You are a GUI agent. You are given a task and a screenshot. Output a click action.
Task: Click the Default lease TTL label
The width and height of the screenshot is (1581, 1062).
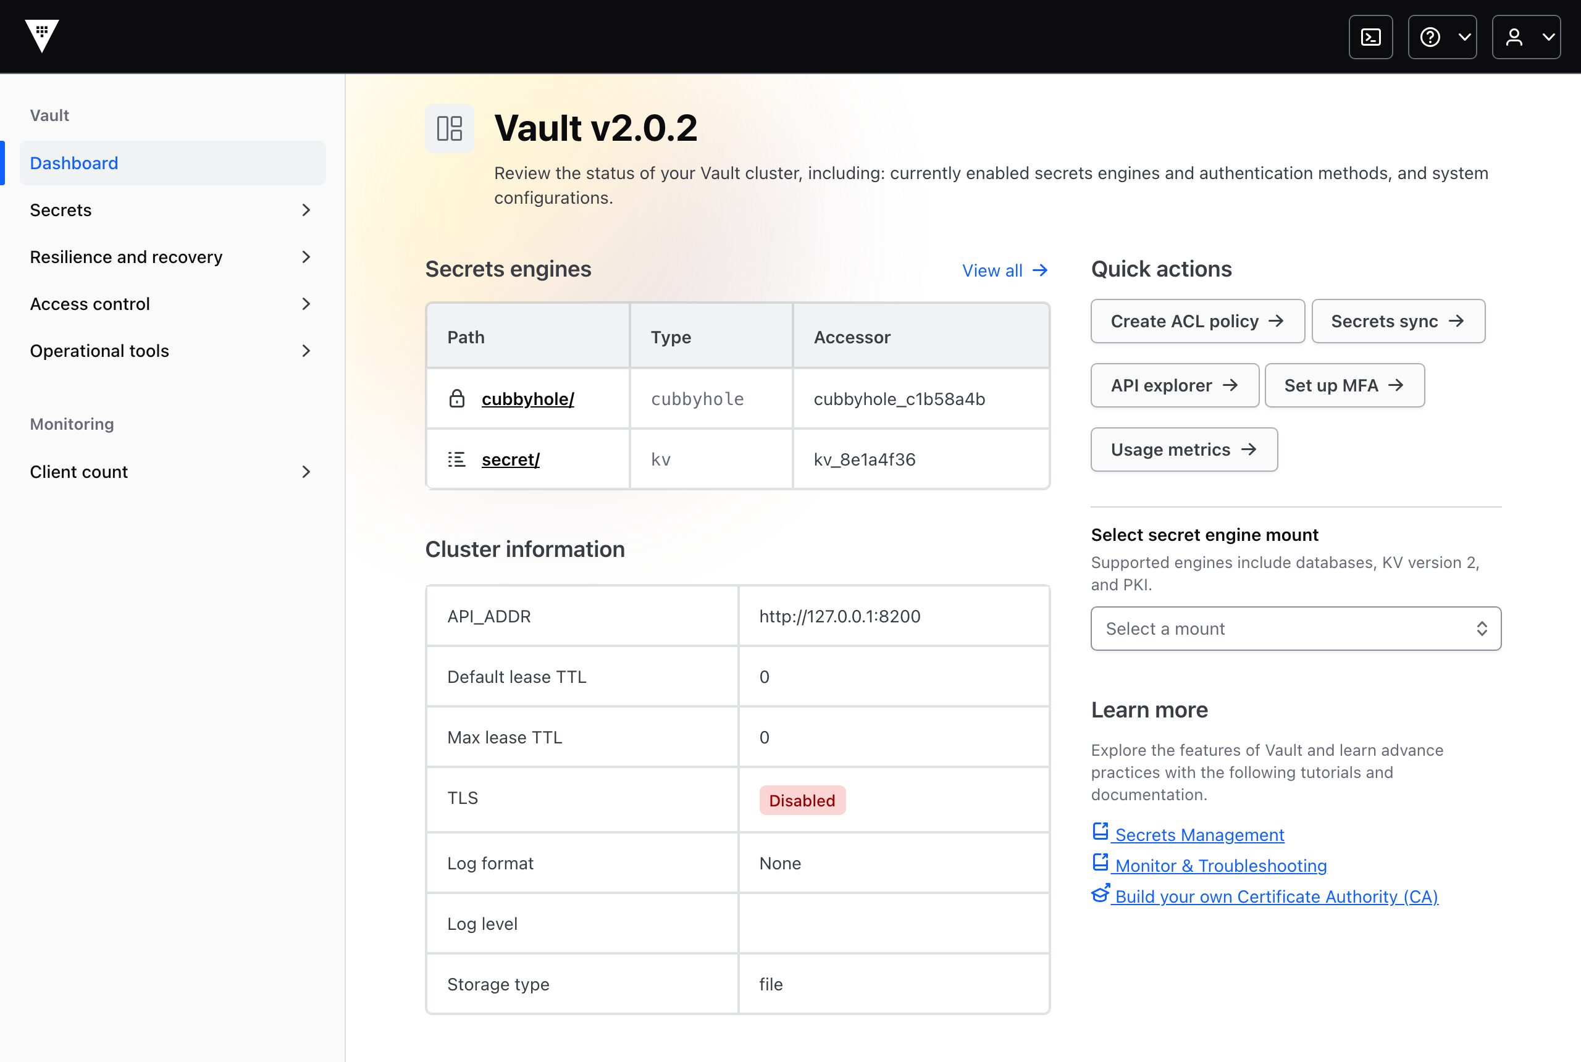(x=517, y=677)
